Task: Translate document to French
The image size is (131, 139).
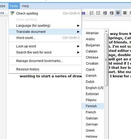Action: point(93,112)
